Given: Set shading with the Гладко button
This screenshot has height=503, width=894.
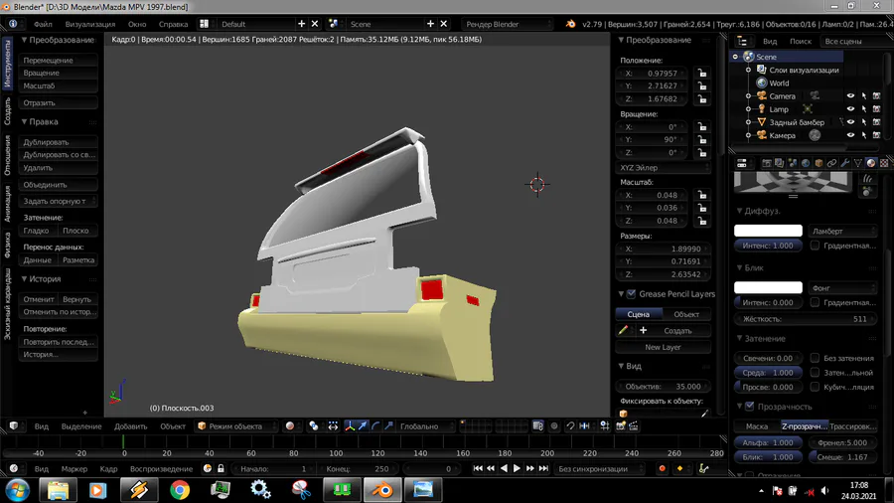Looking at the screenshot, I should [37, 231].
